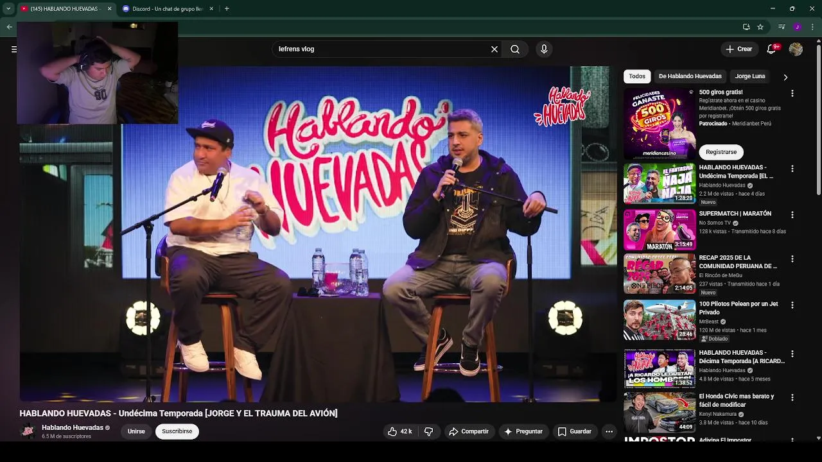Open the Undécima Temporada 1:28:20 thumbnail
822x462 pixels.
point(660,184)
